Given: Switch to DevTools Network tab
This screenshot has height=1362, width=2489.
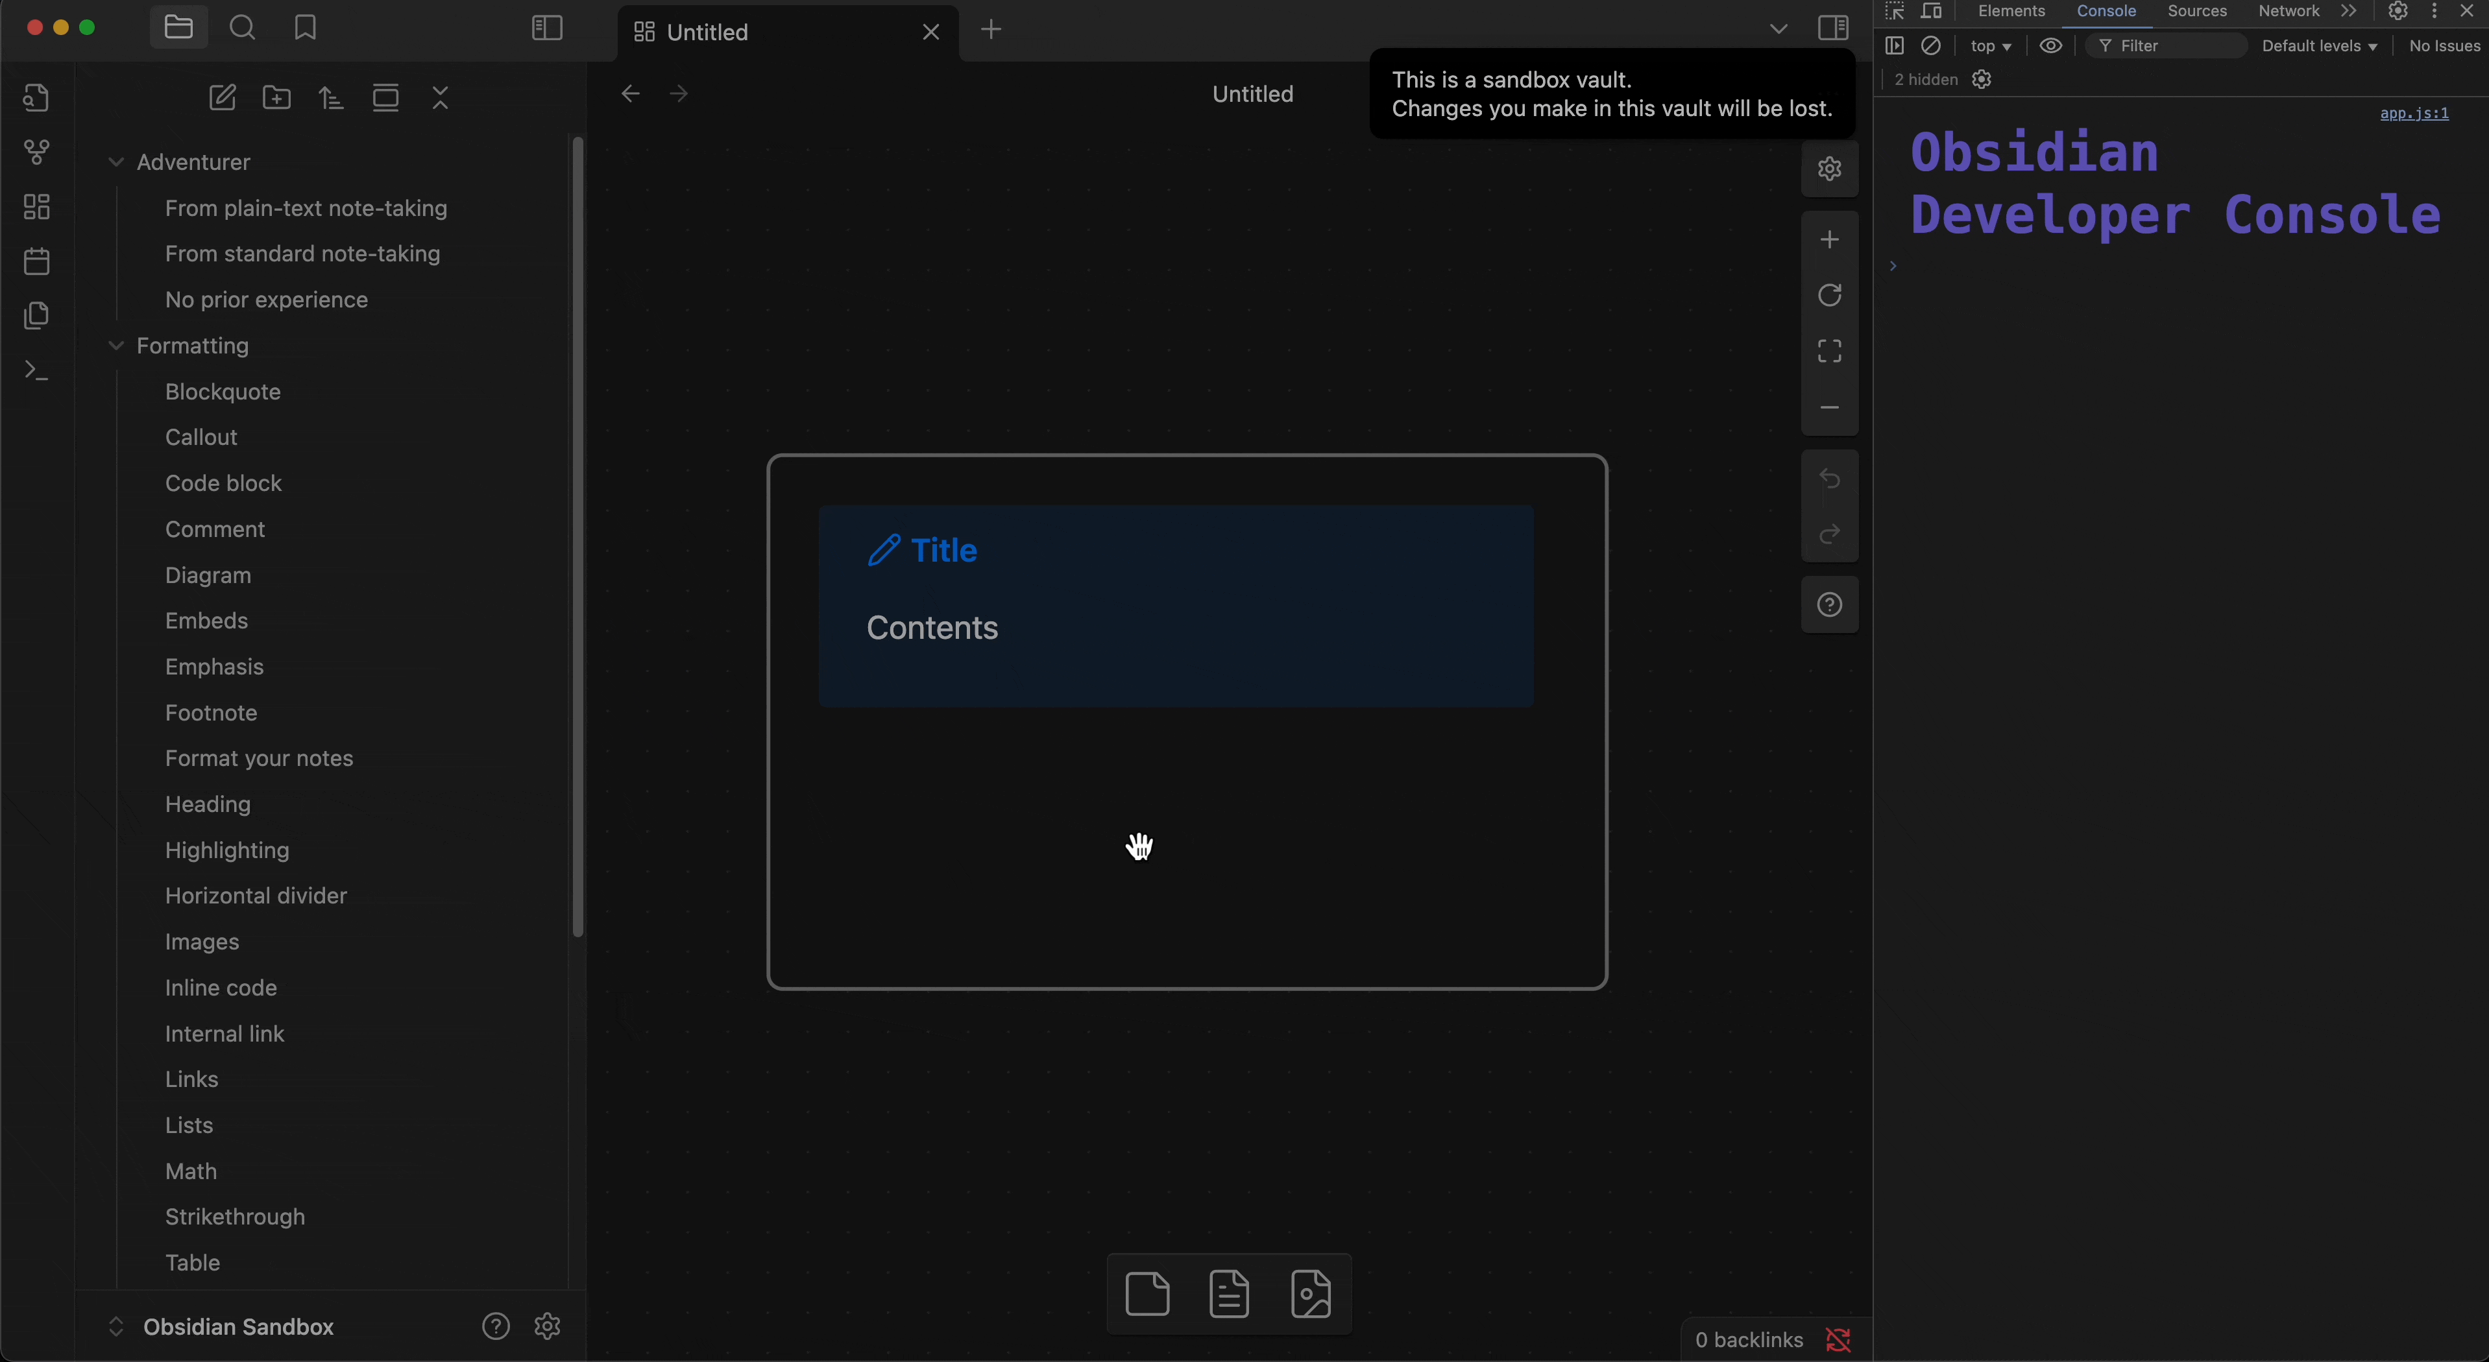Looking at the screenshot, I should (2289, 12).
